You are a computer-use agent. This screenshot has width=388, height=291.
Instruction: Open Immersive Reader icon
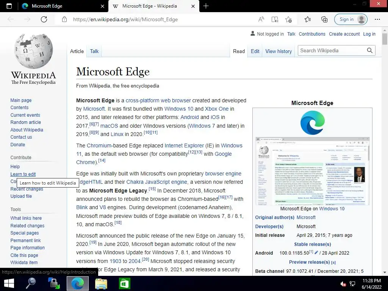[x=275, y=19]
